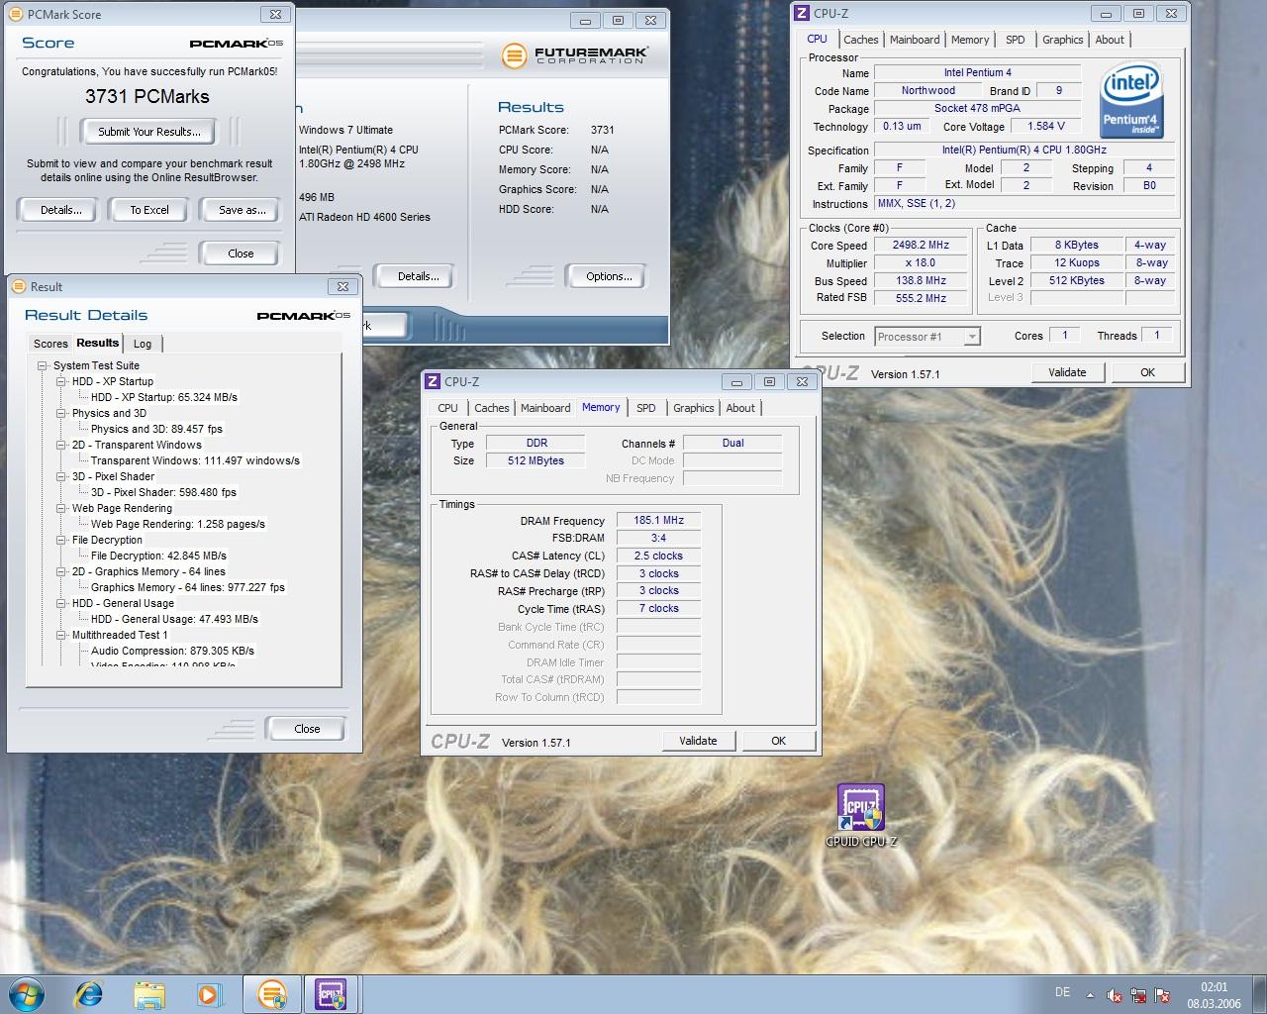Collapse the Physics and 3D node

point(61,413)
